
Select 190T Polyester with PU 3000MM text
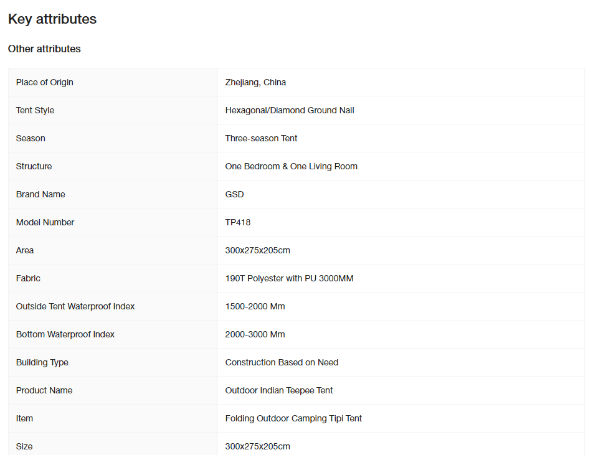[x=289, y=278]
